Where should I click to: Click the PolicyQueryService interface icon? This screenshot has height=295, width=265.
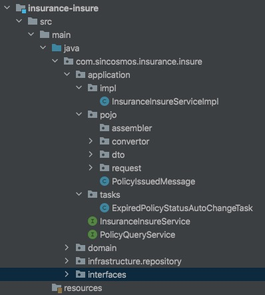93,234
